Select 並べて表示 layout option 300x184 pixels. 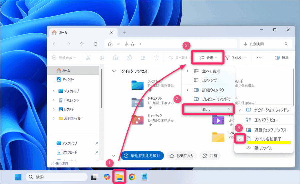[208, 71]
